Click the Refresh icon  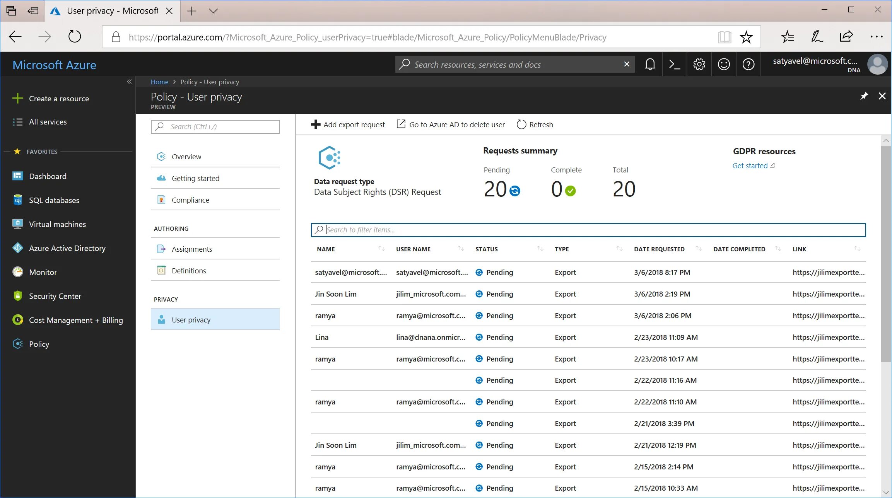pyautogui.click(x=521, y=124)
